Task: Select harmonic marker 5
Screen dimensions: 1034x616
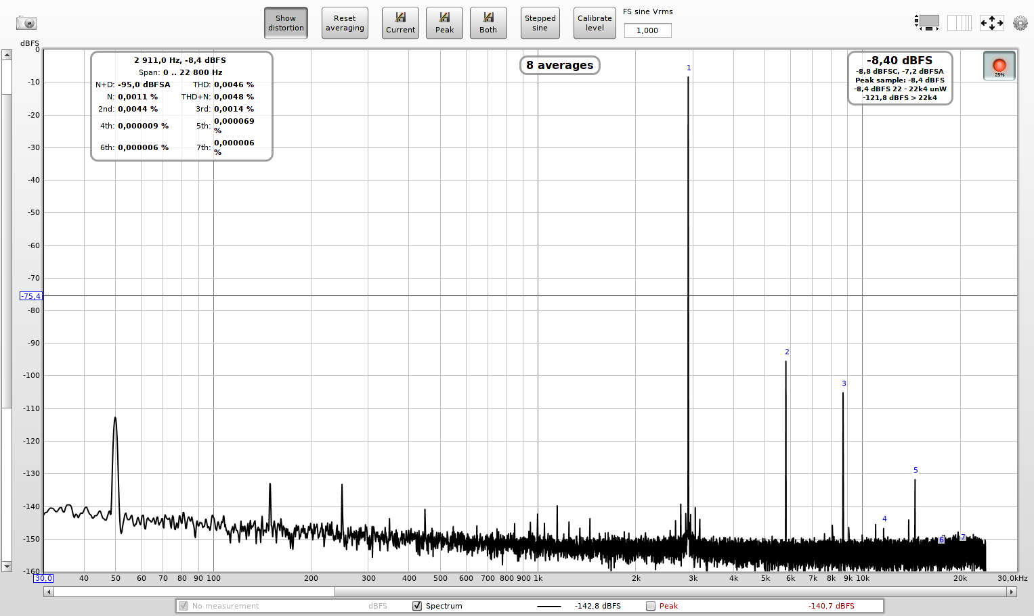Action: click(915, 470)
